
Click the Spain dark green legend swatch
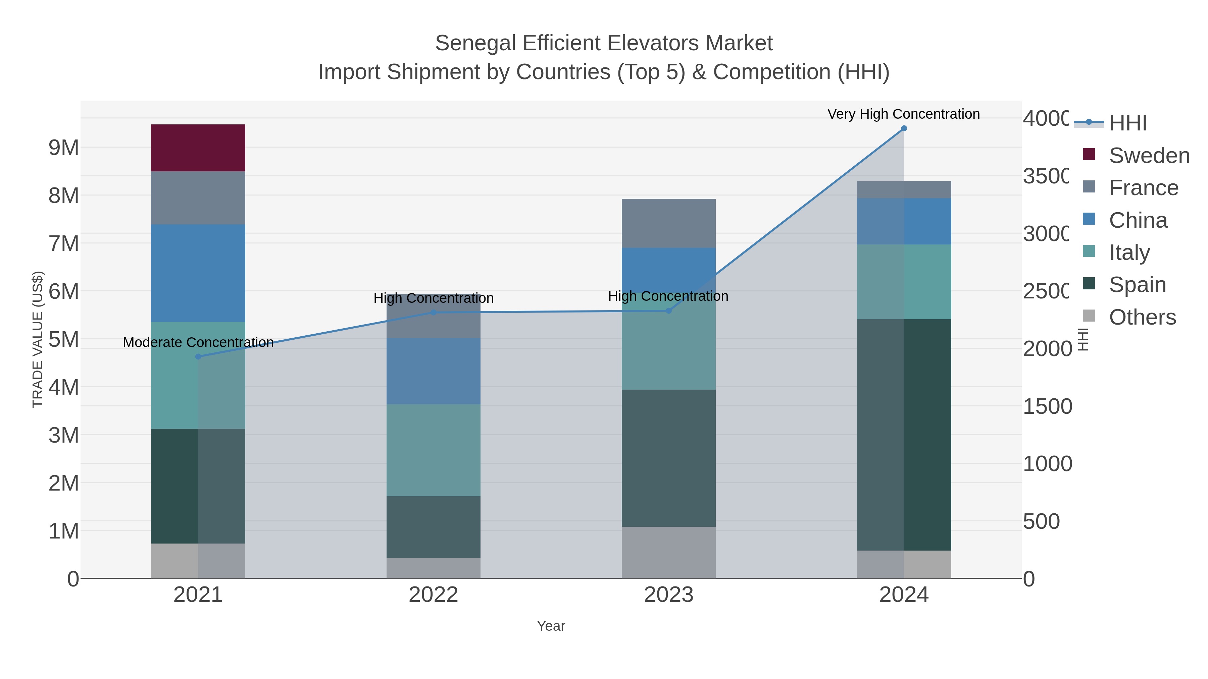[x=1089, y=283]
